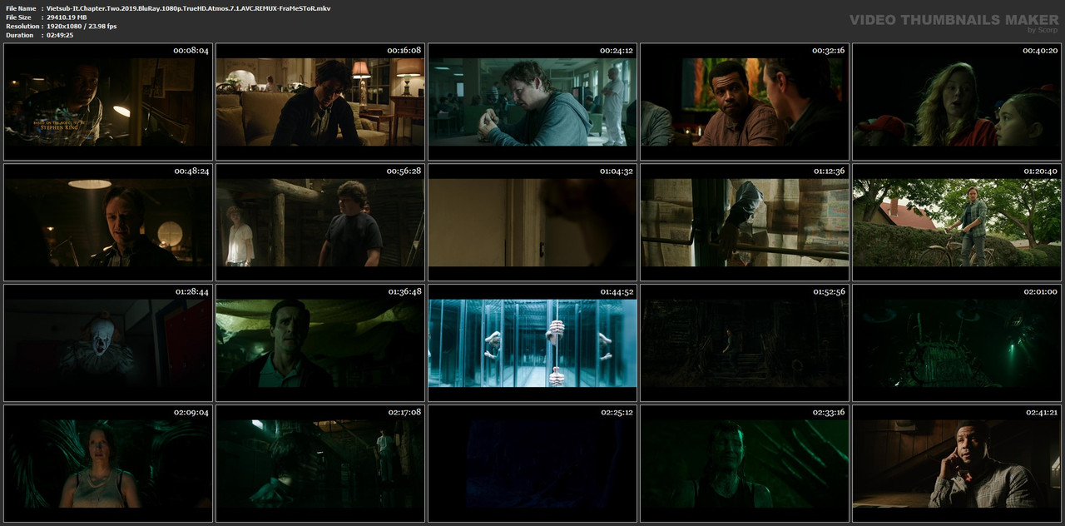The width and height of the screenshot is (1065, 526).
Task: Select the frame marked 02:17:08
Action: tap(320, 464)
